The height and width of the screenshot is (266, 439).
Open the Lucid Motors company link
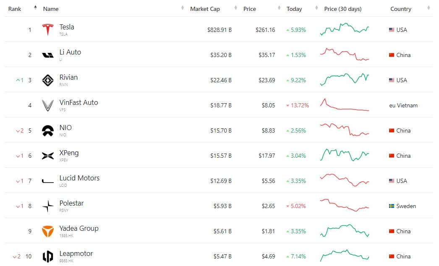tap(79, 178)
